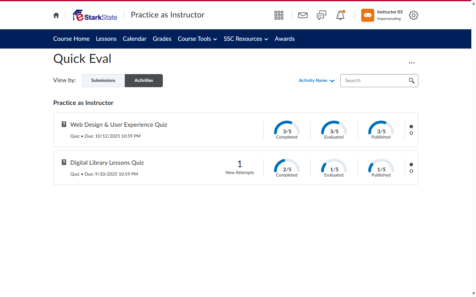Open the dot menu on the Web Design quiz row

click(411, 130)
